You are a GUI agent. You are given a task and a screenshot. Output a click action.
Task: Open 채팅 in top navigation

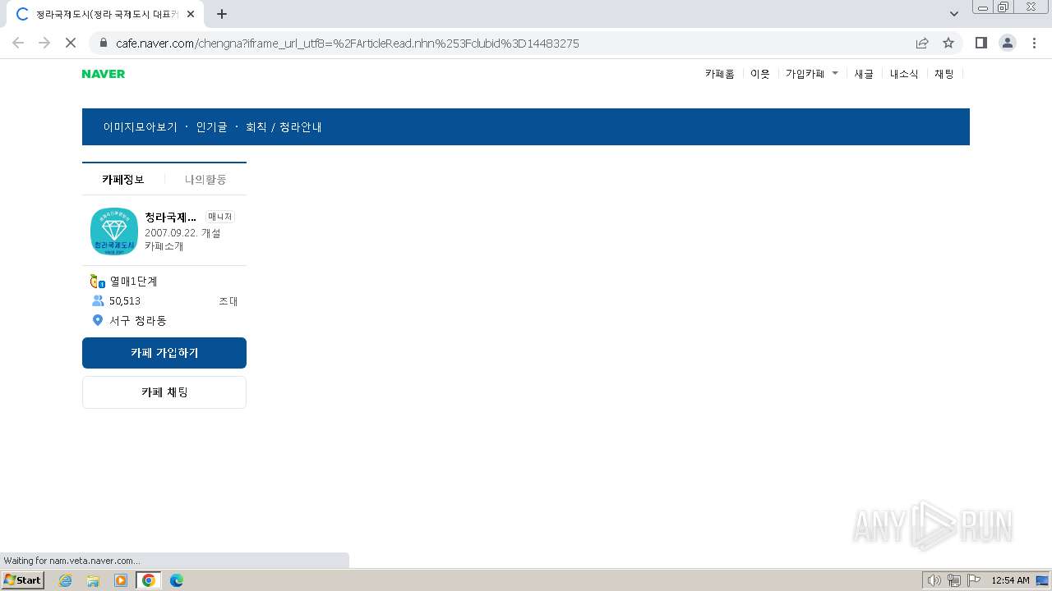pos(944,74)
